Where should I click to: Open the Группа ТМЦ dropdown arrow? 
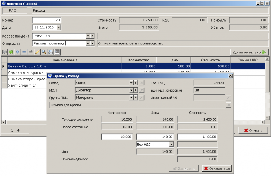132,97
